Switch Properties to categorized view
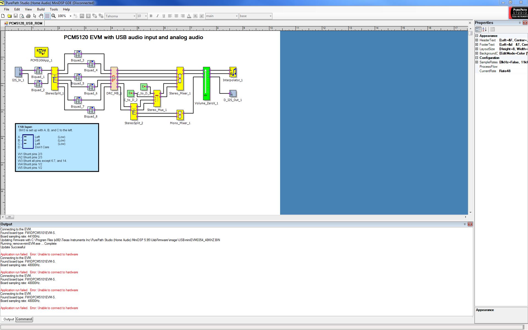This screenshot has height=330, width=528. coord(478,29)
